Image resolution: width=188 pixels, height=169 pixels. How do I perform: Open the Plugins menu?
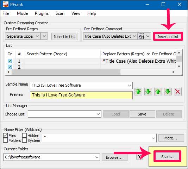(x=42, y=13)
